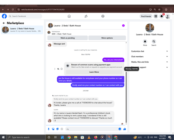Screen dimensions: 174x140
Task: Open the purple conversation information icon
Action: [x=123, y=26]
